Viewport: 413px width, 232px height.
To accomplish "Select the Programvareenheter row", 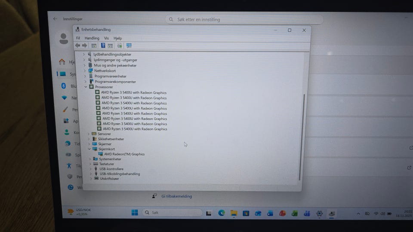I will 111,76.
